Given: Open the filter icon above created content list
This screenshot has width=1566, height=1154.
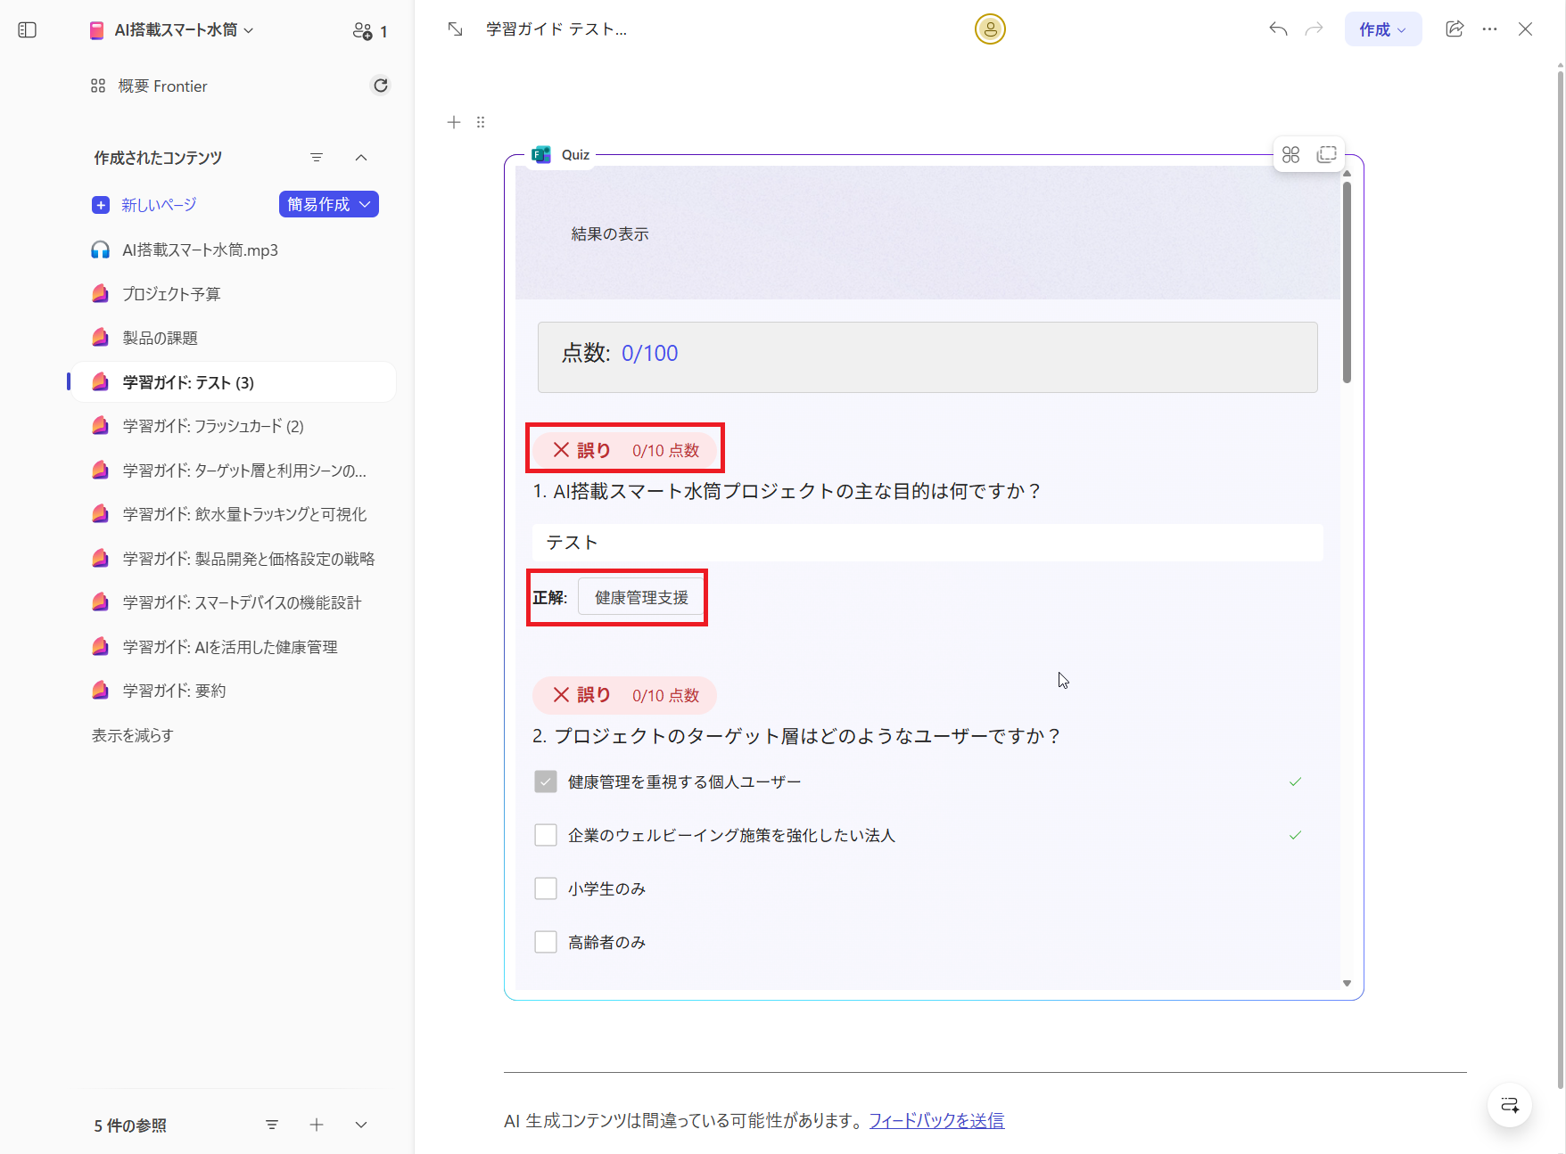Looking at the screenshot, I should (317, 157).
